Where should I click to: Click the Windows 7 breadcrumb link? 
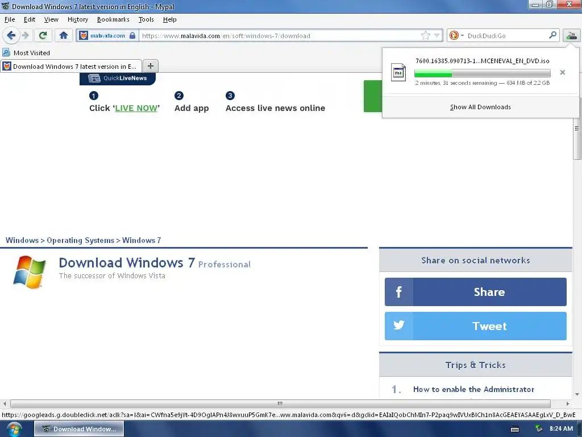click(x=142, y=241)
